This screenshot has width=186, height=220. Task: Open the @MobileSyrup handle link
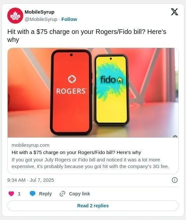[41, 19]
